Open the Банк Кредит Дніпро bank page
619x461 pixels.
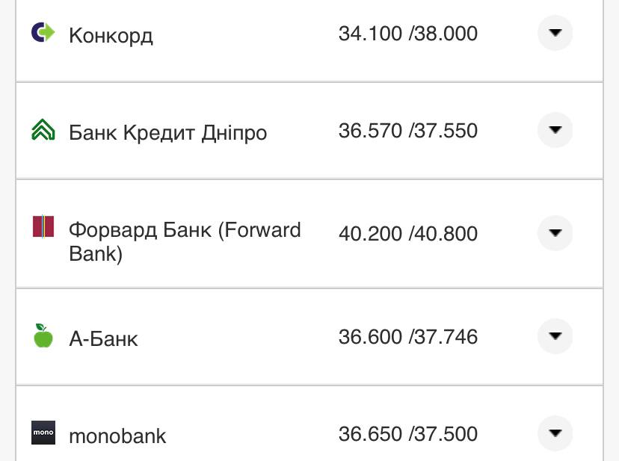[168, 130]
